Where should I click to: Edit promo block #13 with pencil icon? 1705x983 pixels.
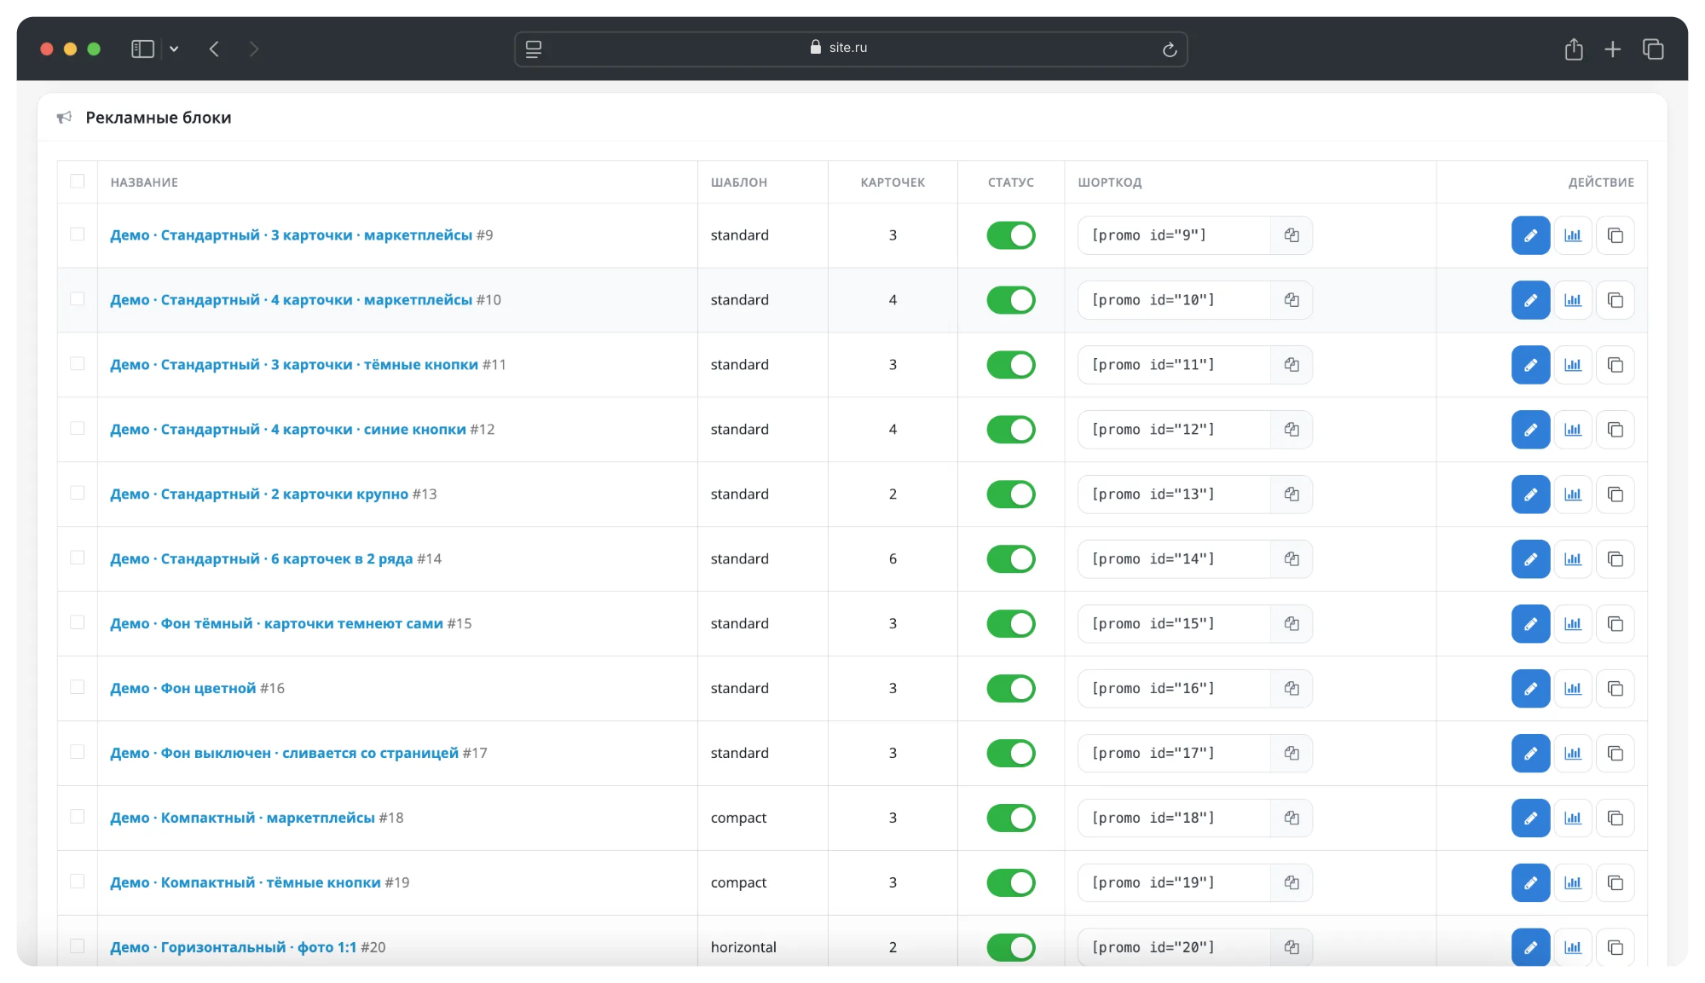(x=1530, y=494)
